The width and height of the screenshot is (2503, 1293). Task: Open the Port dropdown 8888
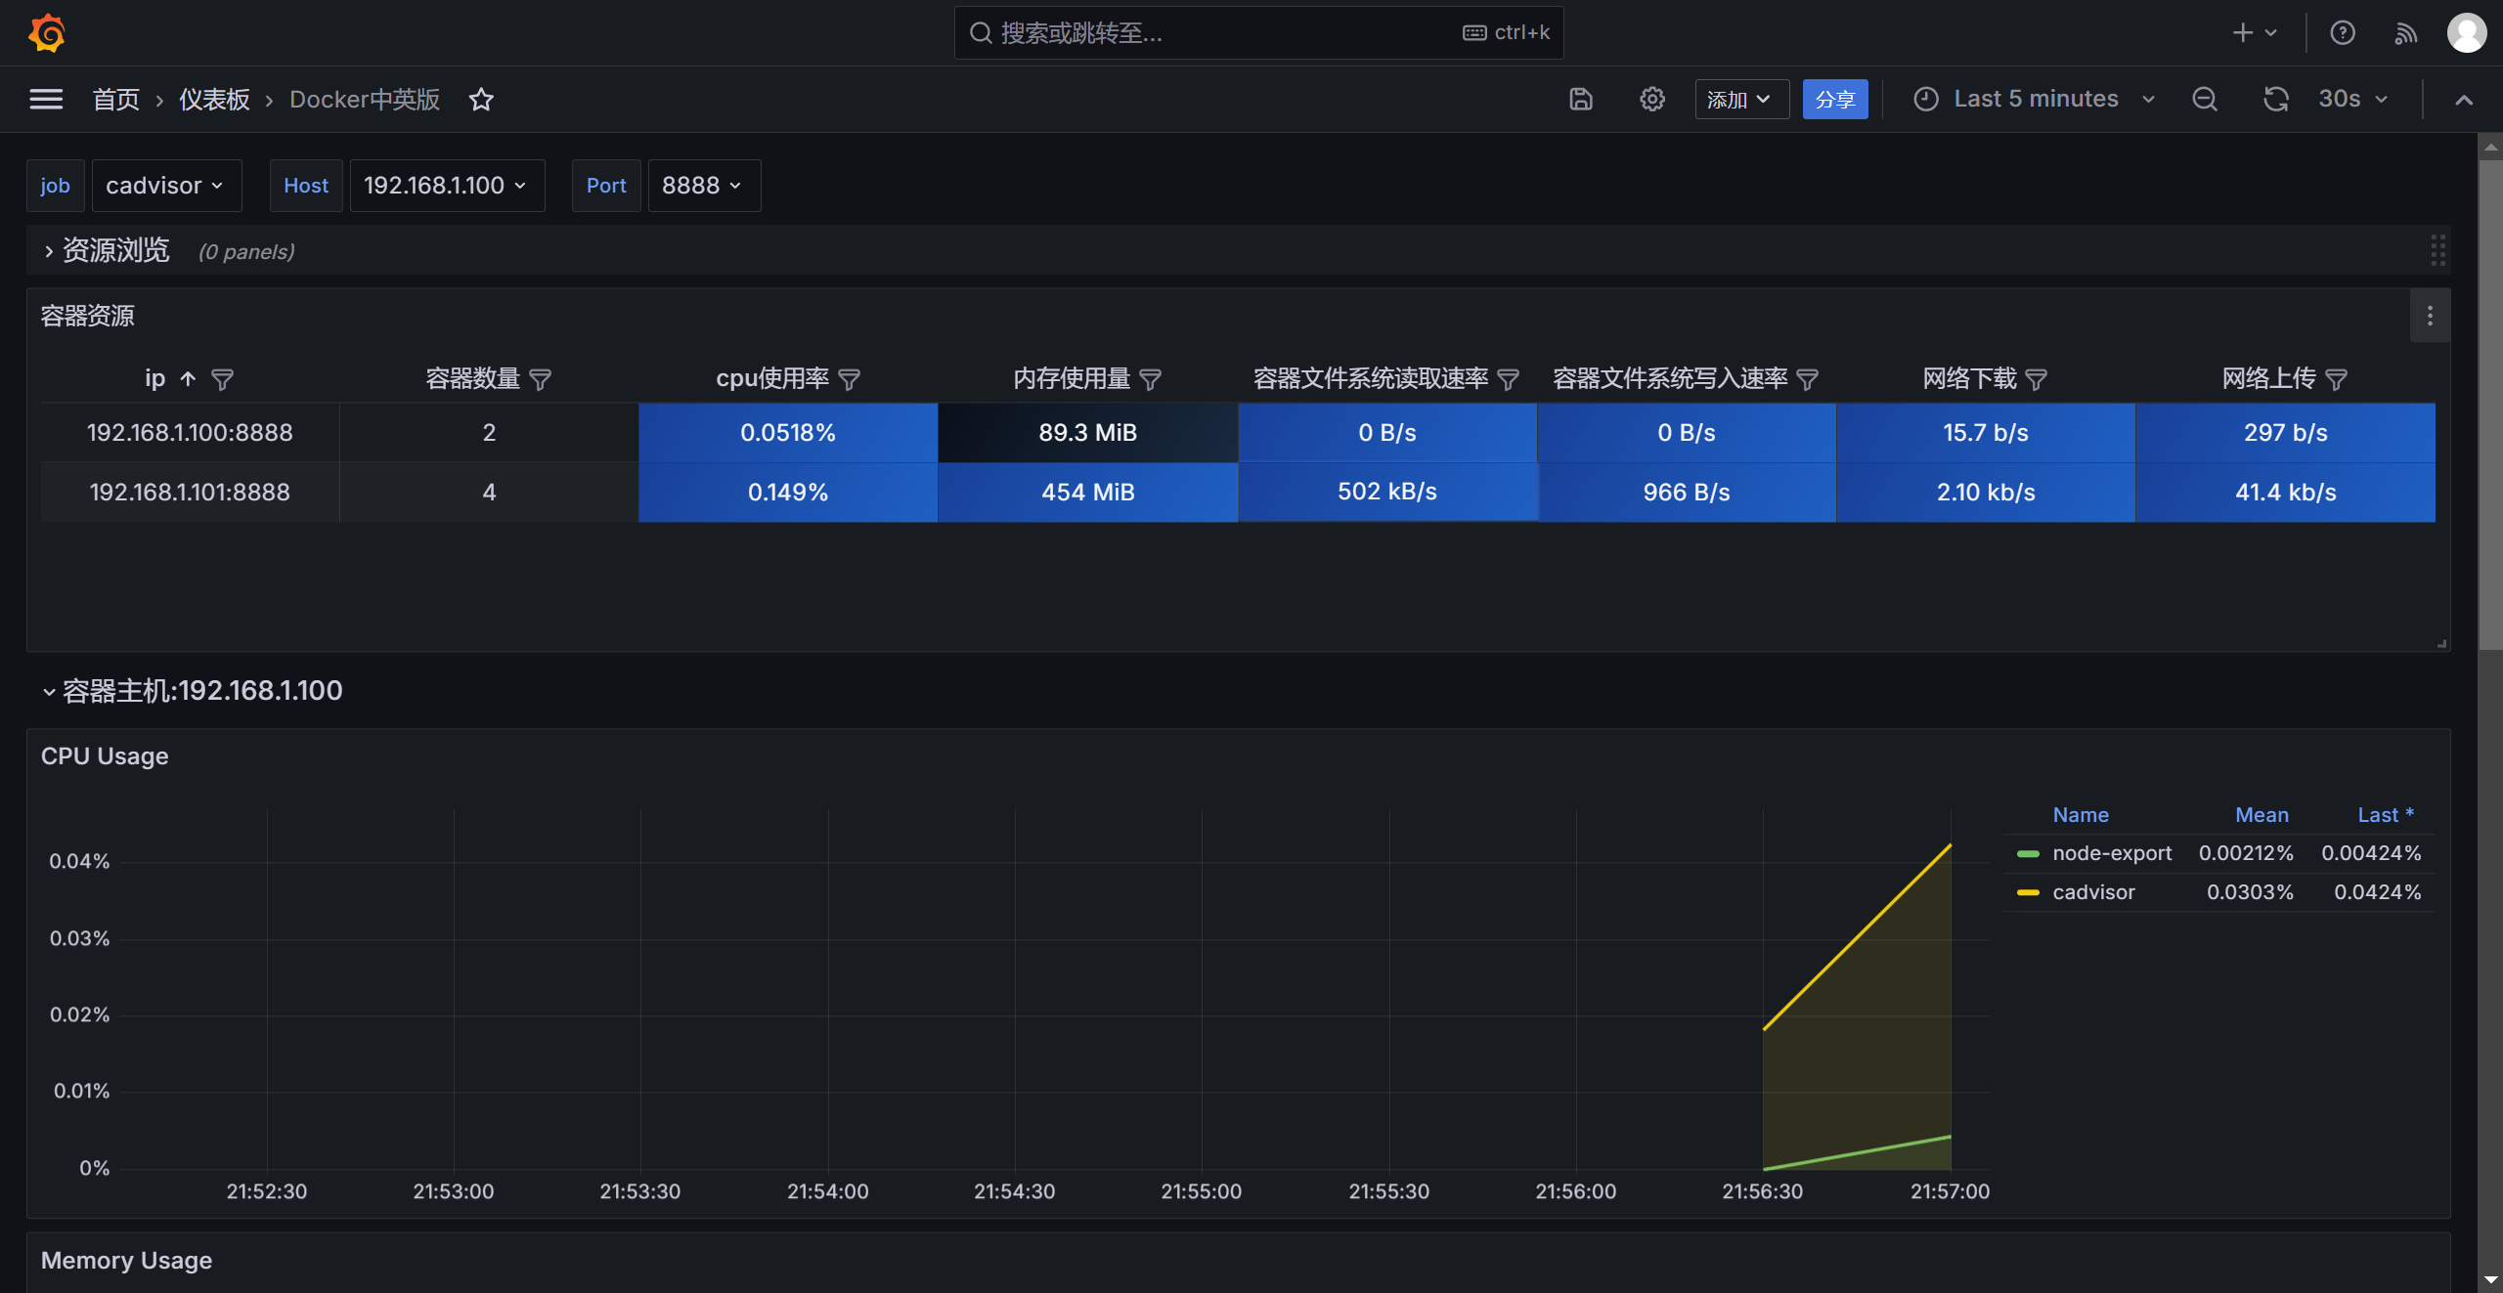click(704, 186)
